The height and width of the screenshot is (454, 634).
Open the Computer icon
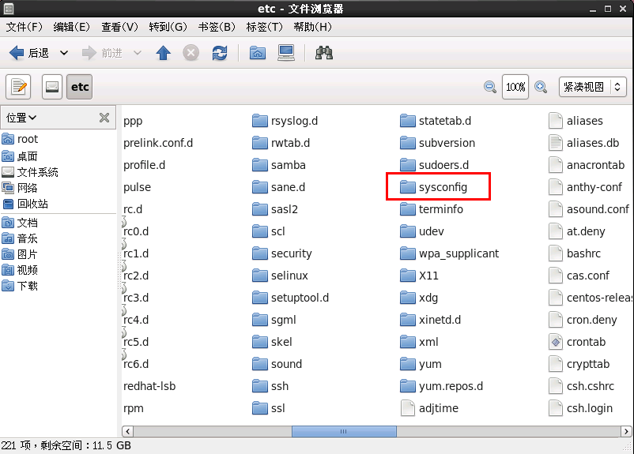(x=286, y=53)
